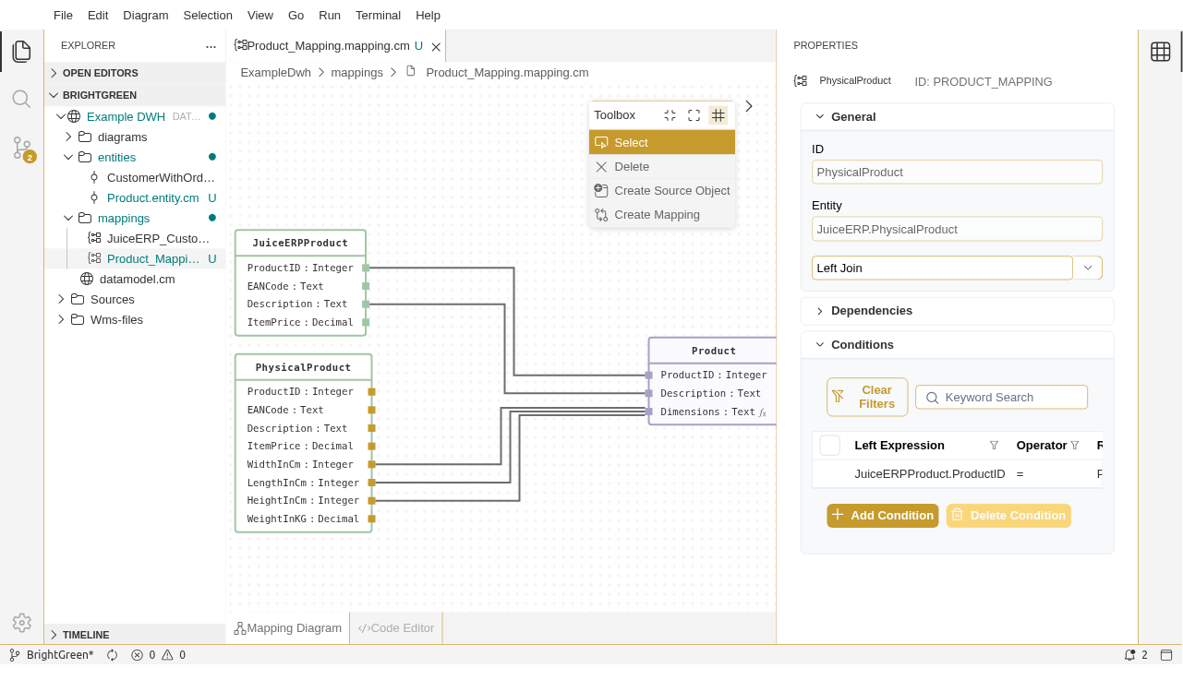The width and height of the screenshot is (1183, 692).
Task: Toggle grid icon in Toolbox header
Action: (718, 115)
